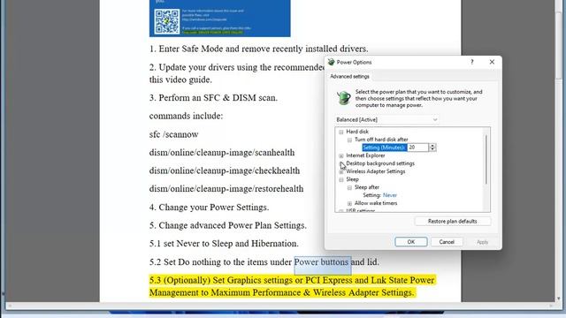Confirm with the OK button
This screenshot has height=318, width=566.
point(410,242)
